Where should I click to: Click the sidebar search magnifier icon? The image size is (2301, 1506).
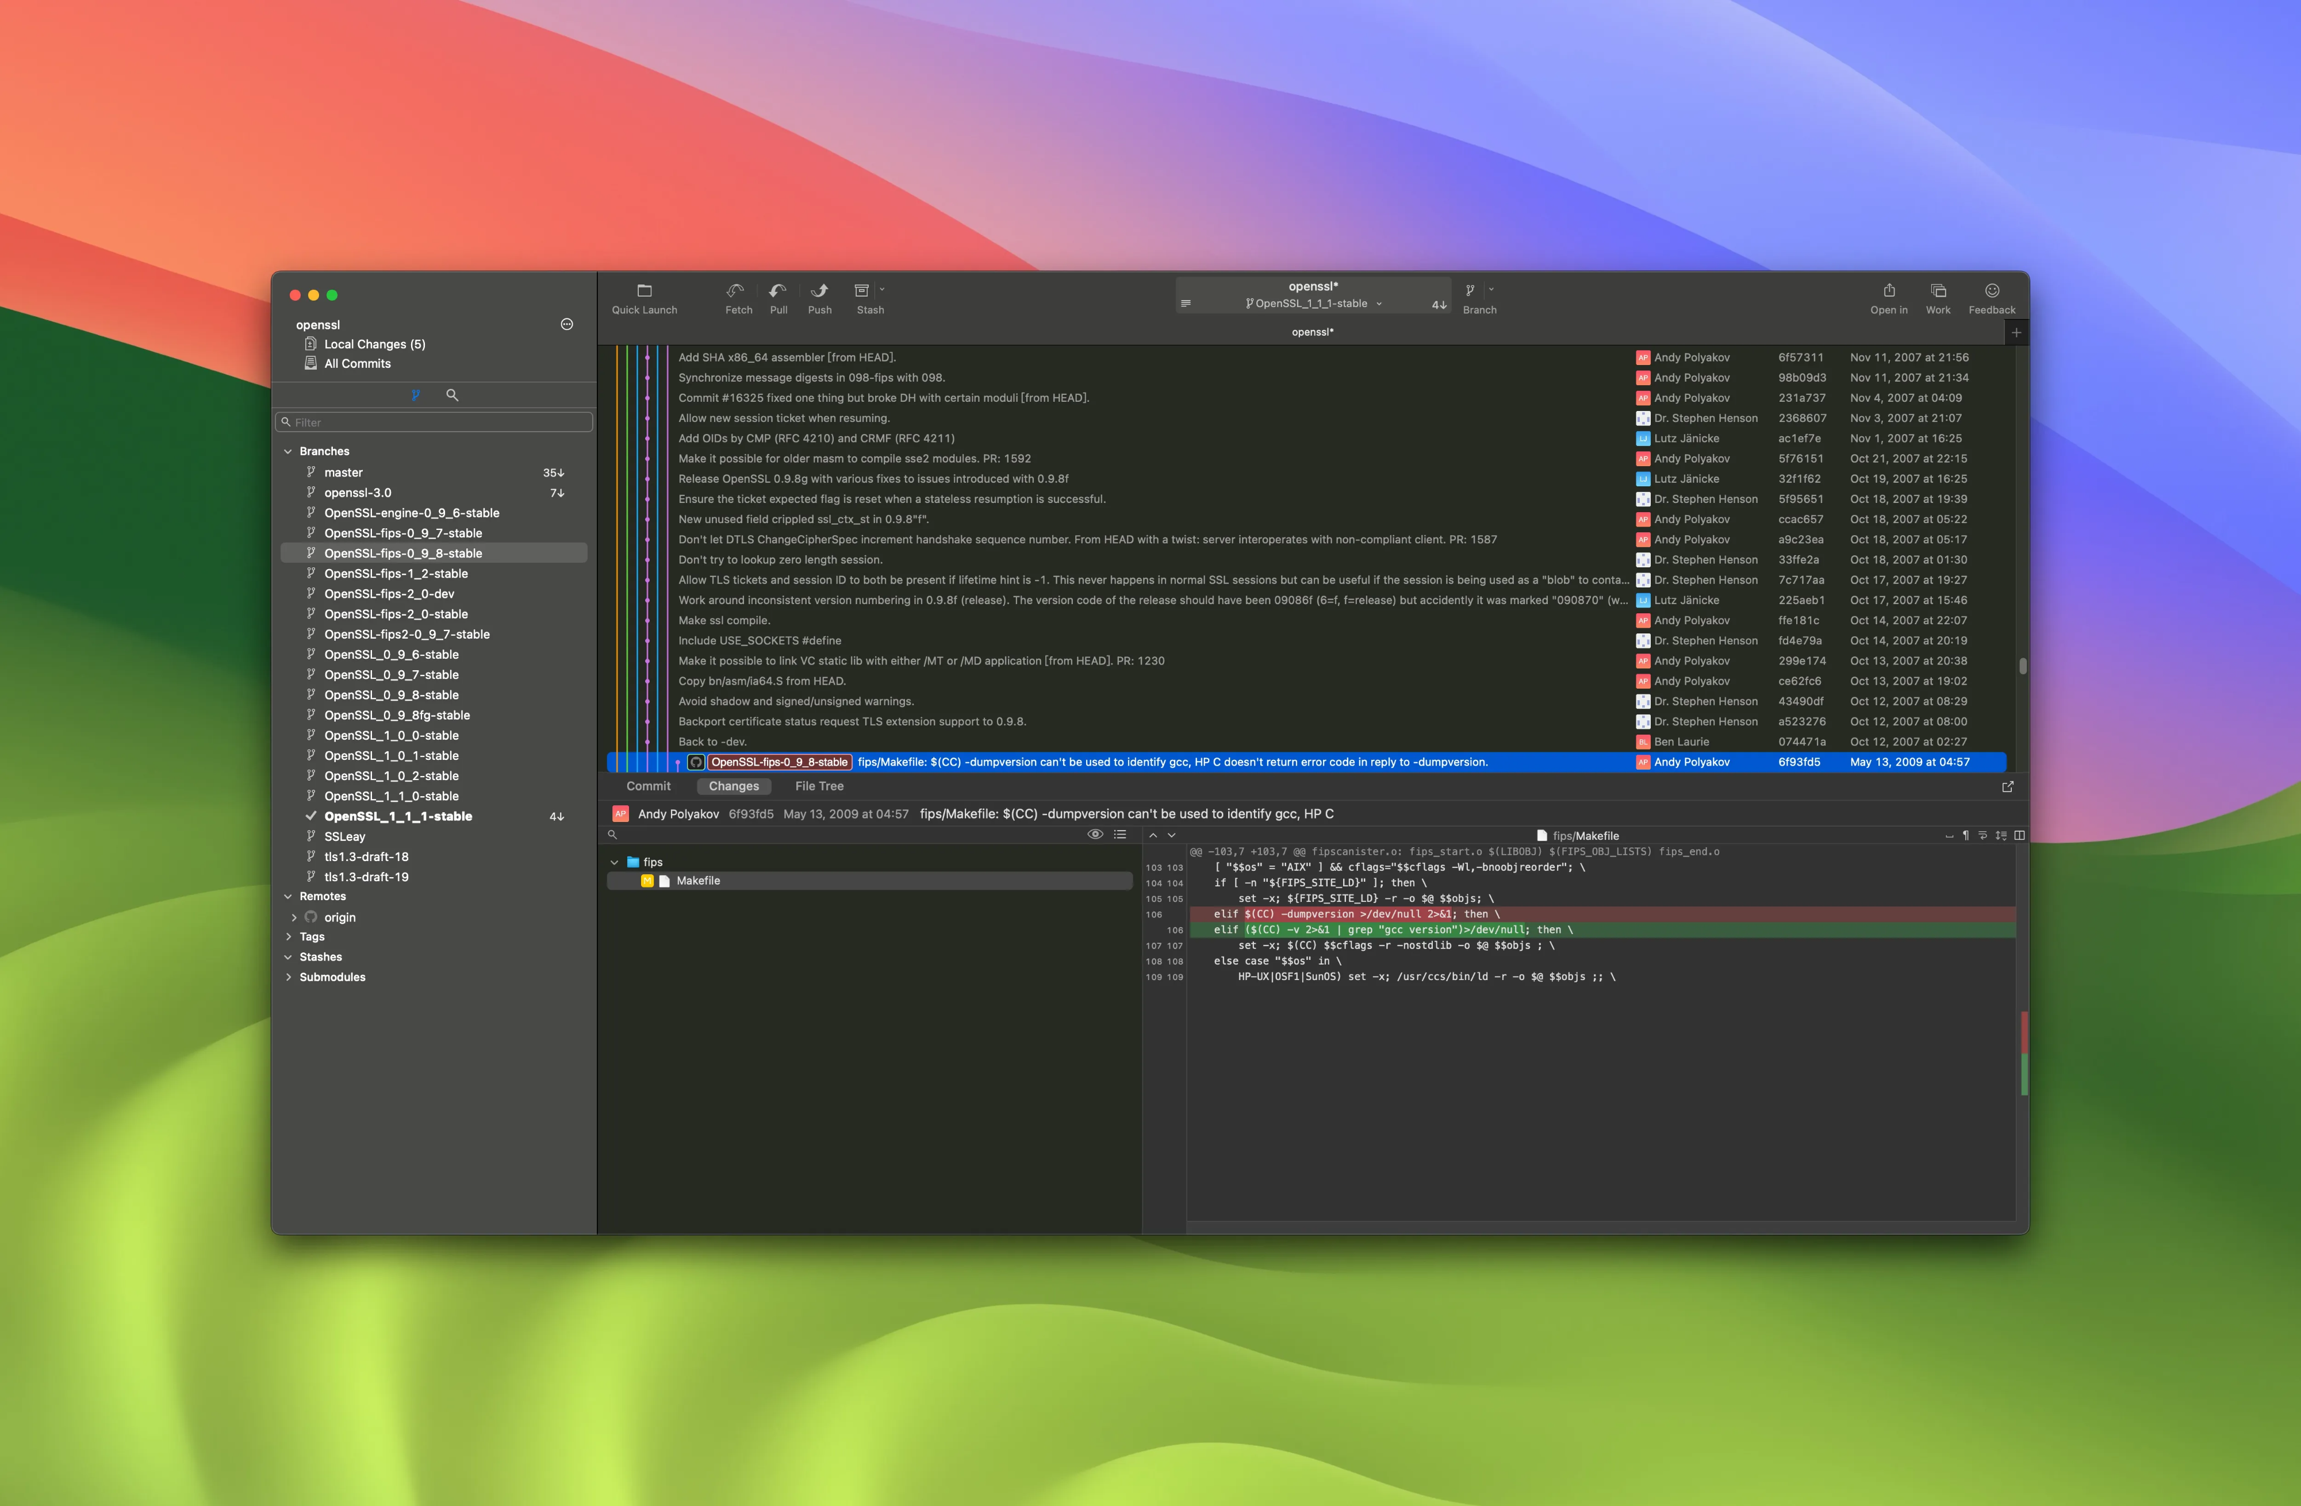[451, 394]
